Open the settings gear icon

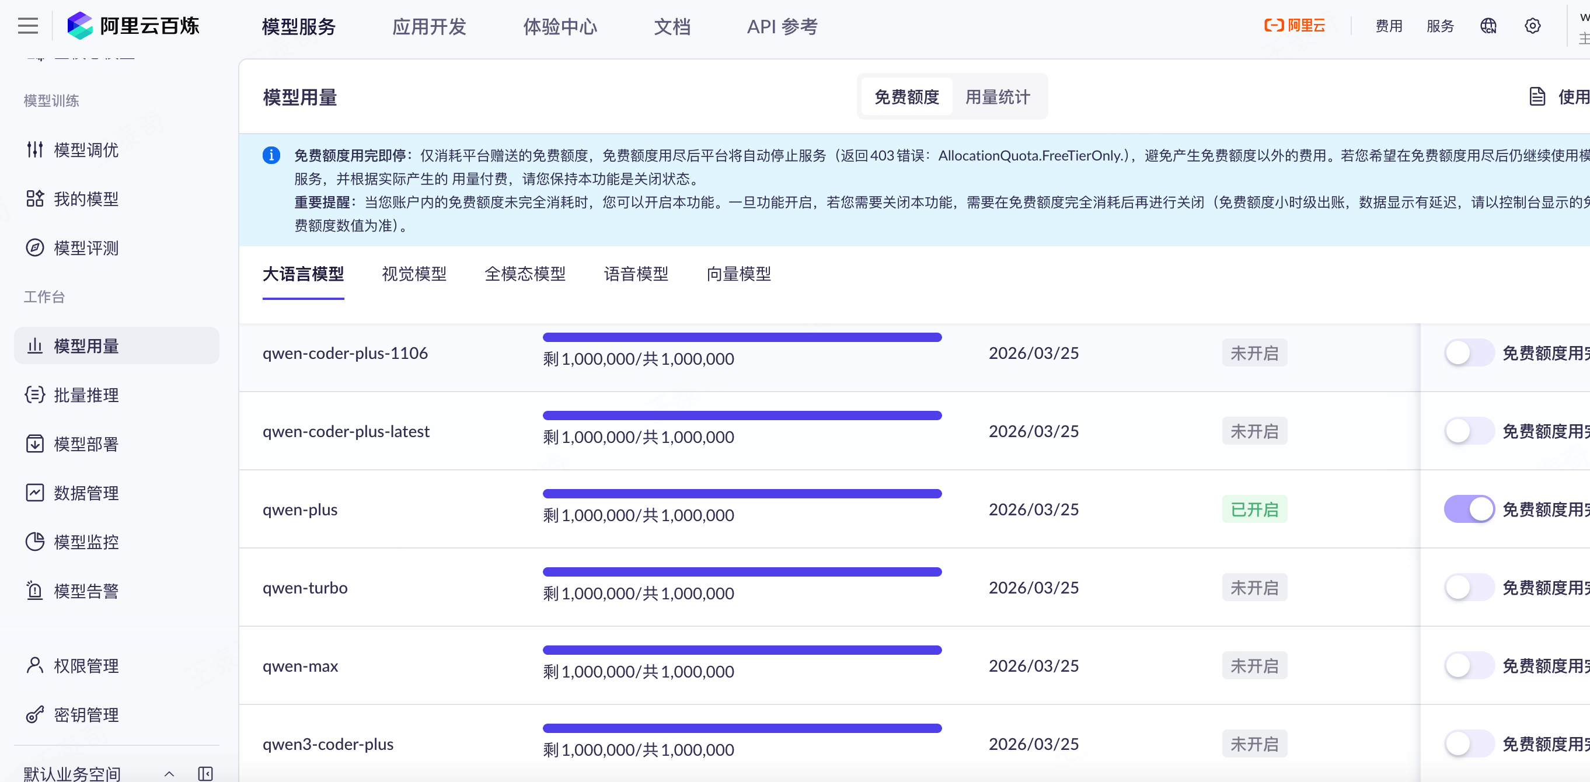(1533, 26)
